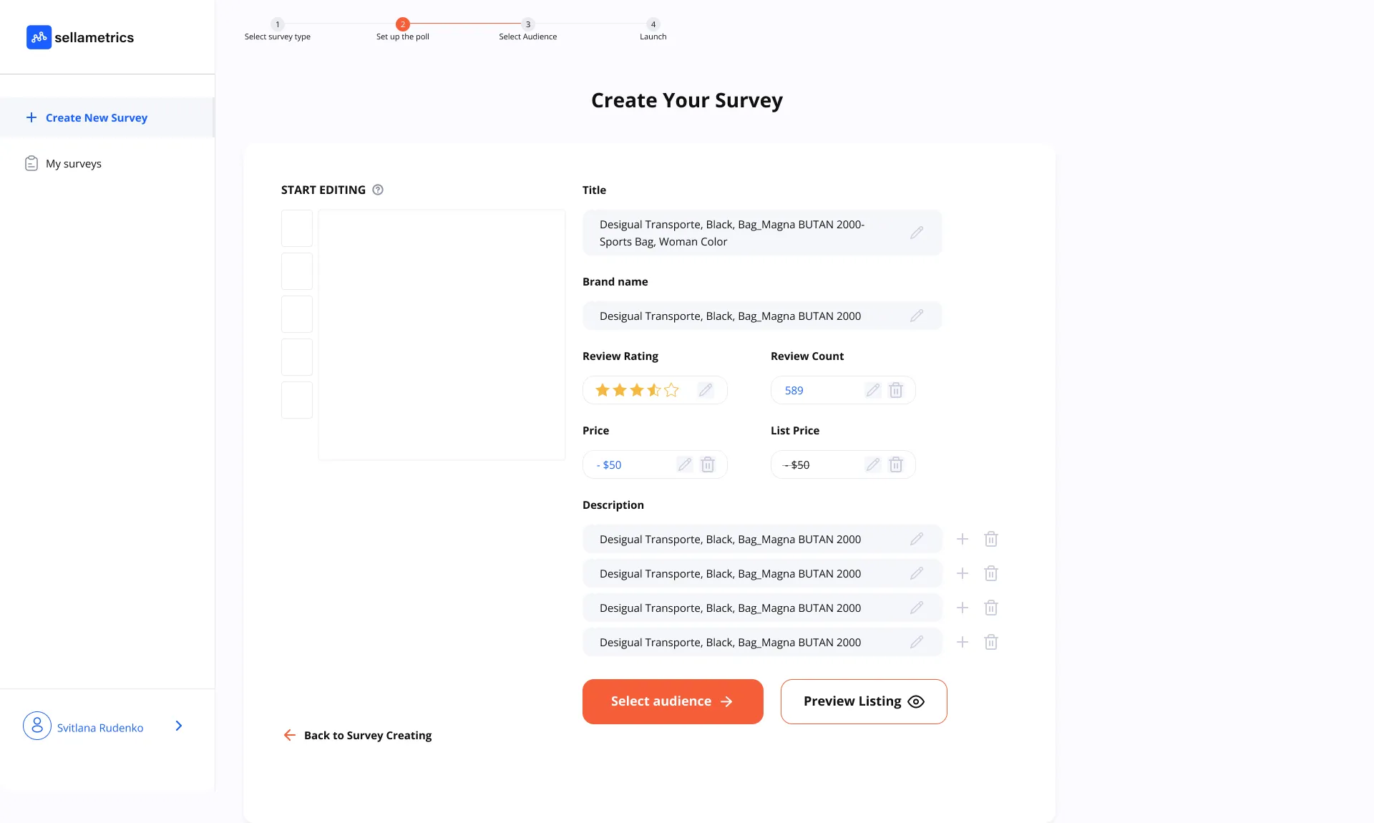
Task: Edit the Brand name with pencil icon
Action: pyautogui.click(x=917, y=316)
